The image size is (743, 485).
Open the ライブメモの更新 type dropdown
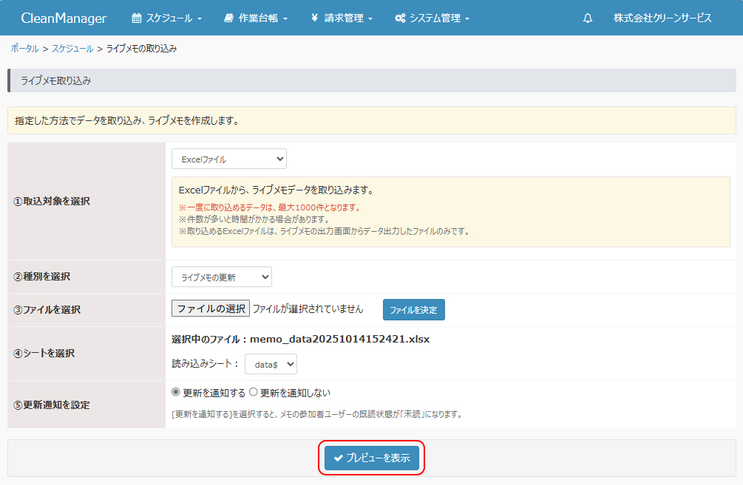(x=221, y=277)
